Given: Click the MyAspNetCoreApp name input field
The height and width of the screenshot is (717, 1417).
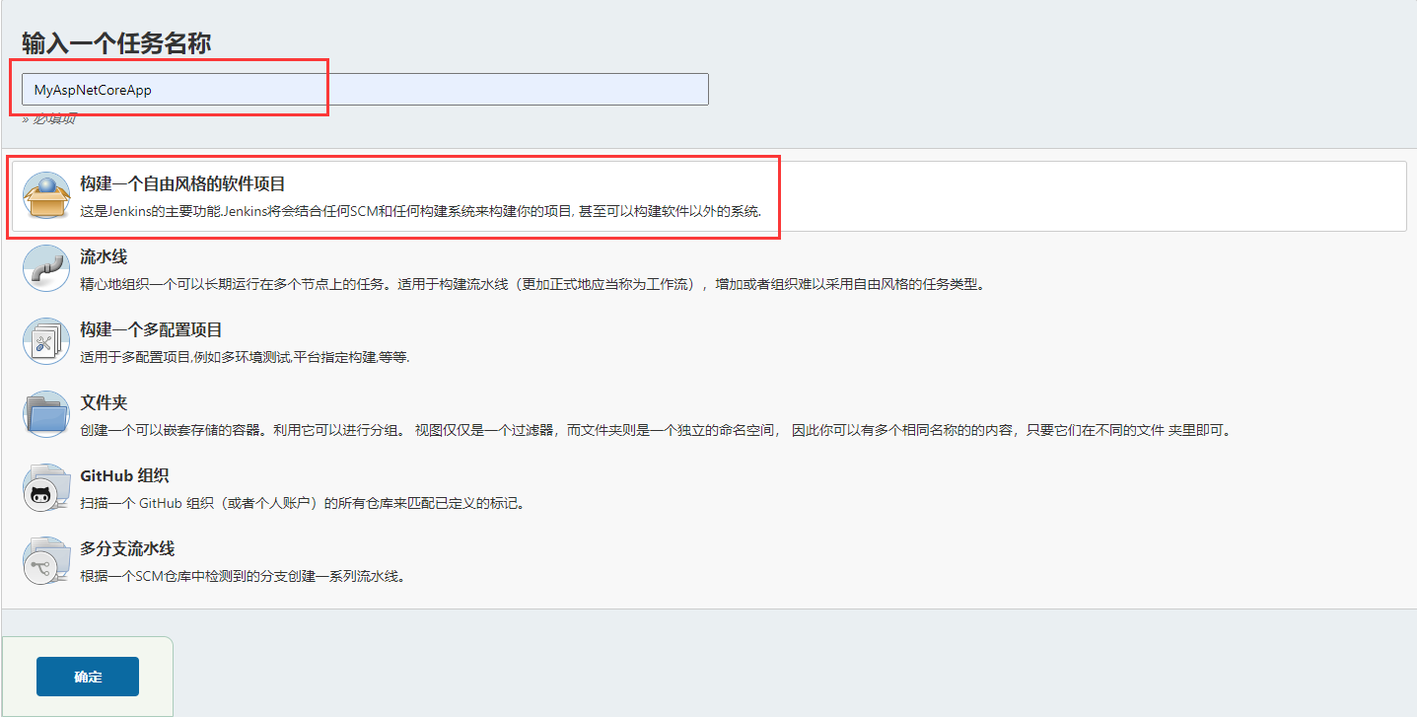Looking at the screenshot, I should (x=365, y=89).
